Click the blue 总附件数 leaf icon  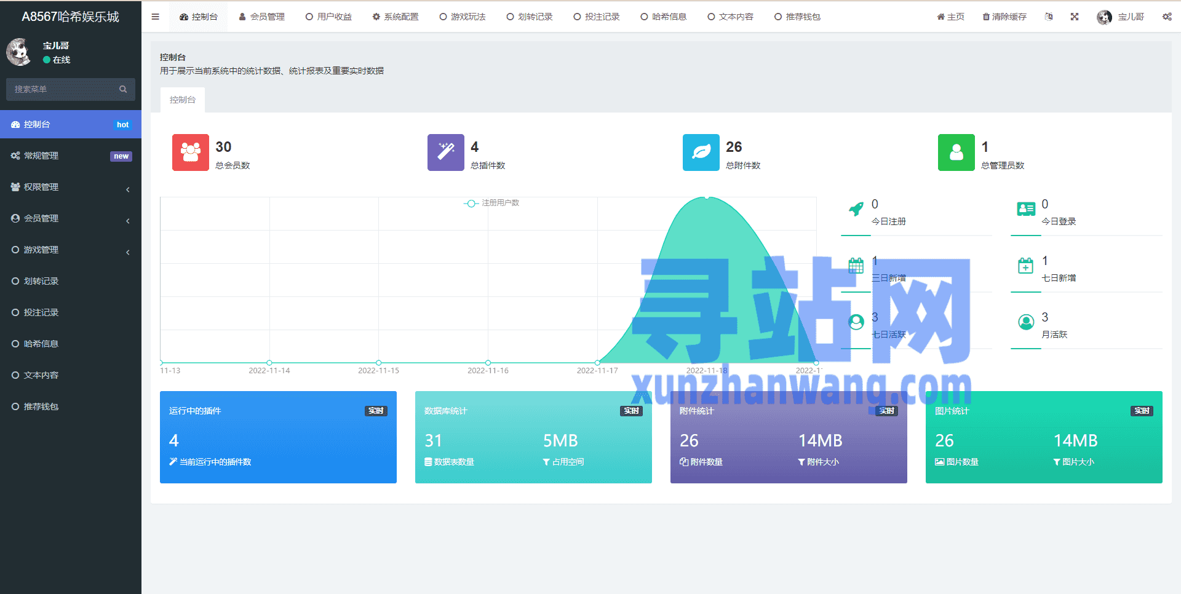pos(701,152)
